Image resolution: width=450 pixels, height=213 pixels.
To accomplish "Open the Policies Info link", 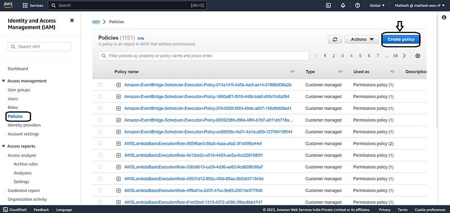I will (x=140, y=38).
